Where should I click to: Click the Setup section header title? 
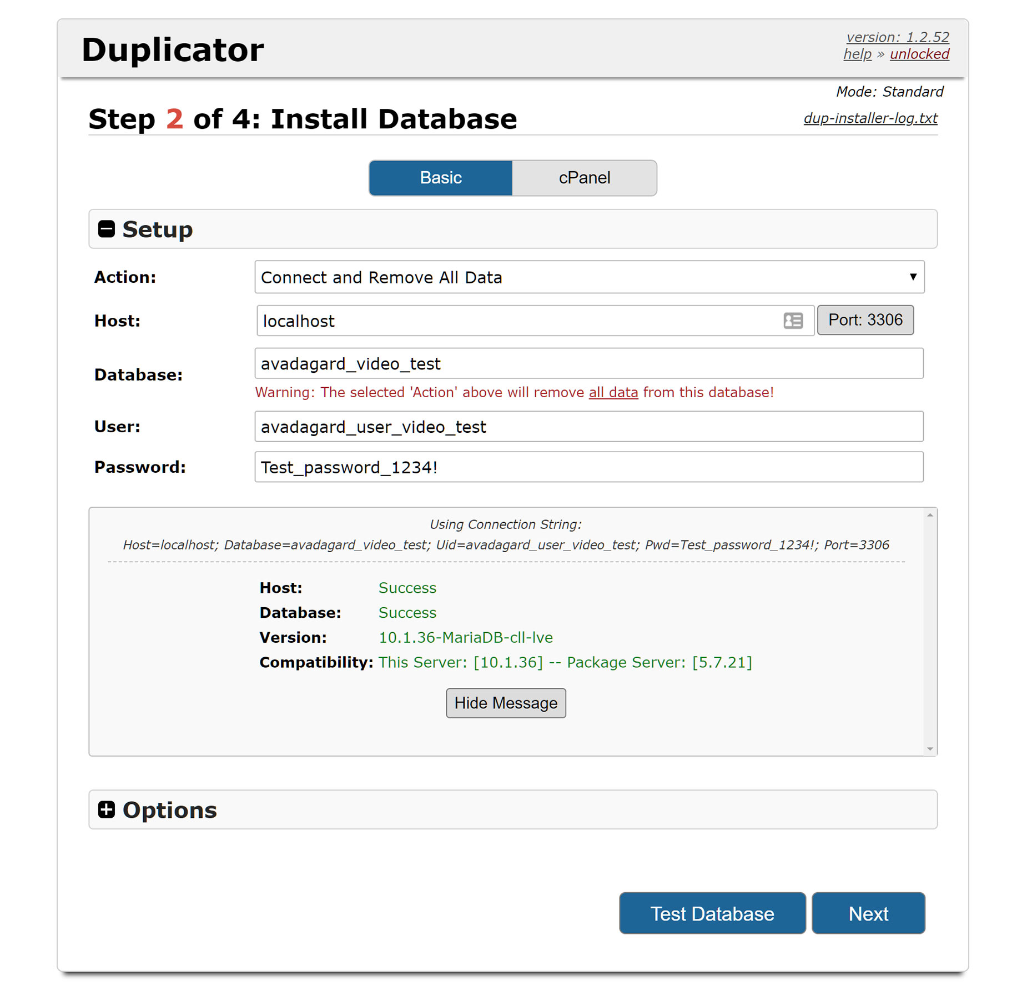(157, 229)
